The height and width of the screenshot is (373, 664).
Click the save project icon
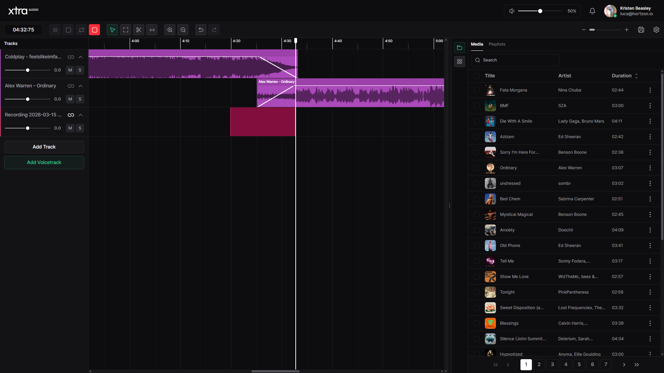pyautogui.click(x=641, y=30)
